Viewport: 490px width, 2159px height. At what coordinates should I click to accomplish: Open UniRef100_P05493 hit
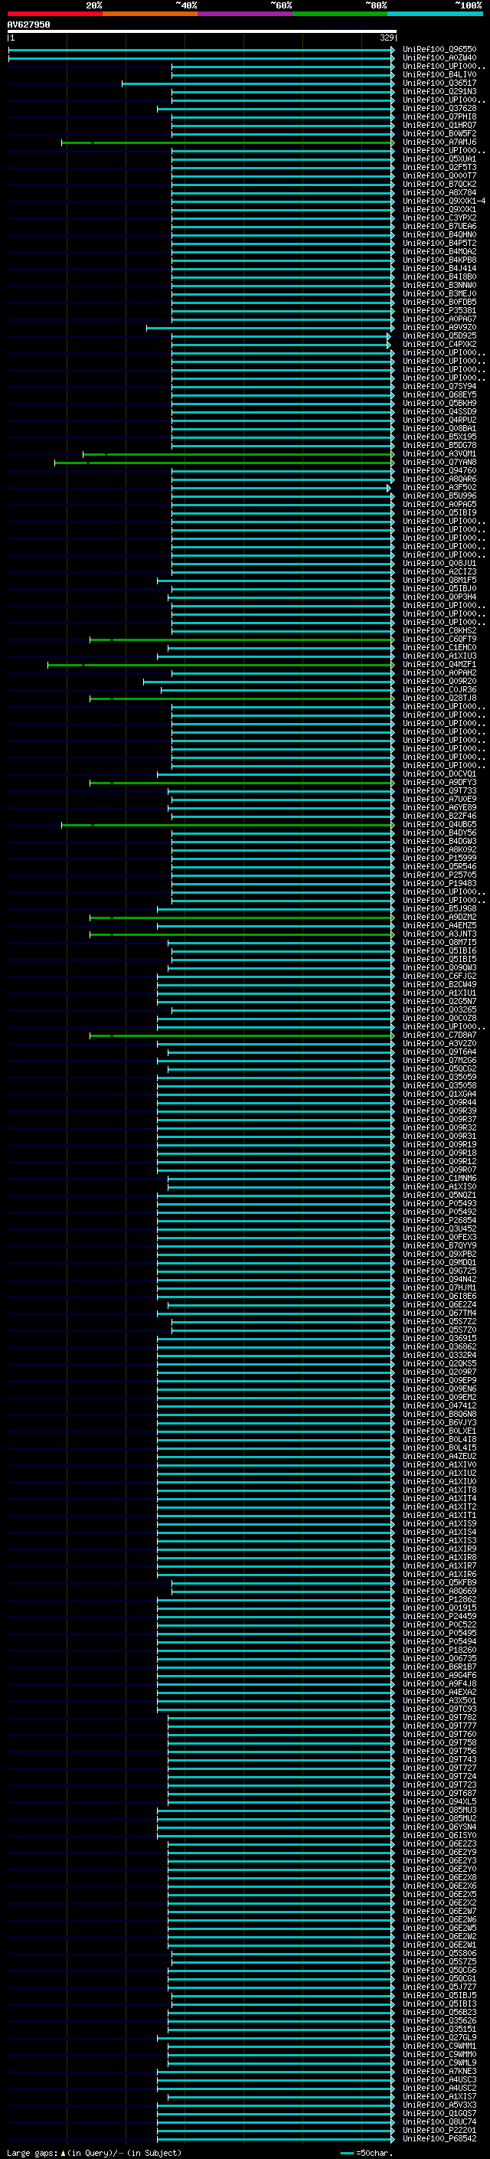click(439, 1203)
